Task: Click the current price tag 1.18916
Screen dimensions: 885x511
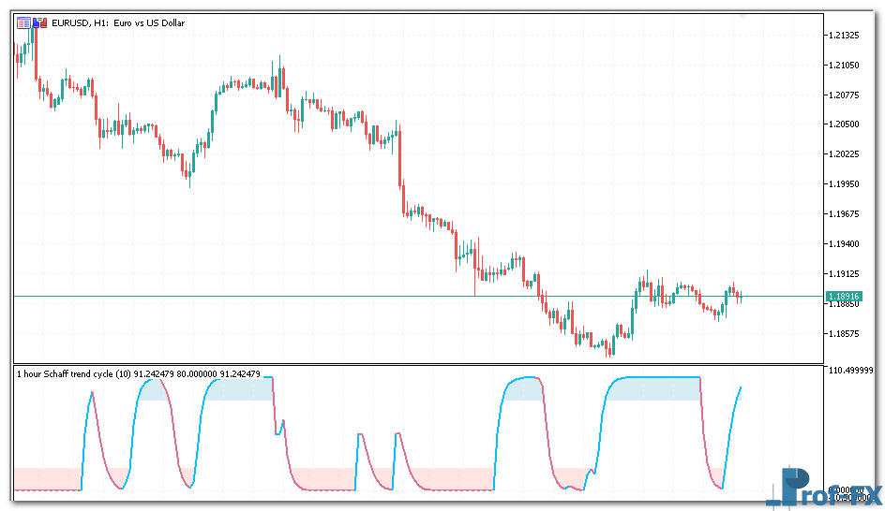Action: [844, 297]
